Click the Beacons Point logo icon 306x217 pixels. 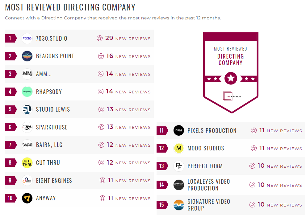click(x=27, y=56)
